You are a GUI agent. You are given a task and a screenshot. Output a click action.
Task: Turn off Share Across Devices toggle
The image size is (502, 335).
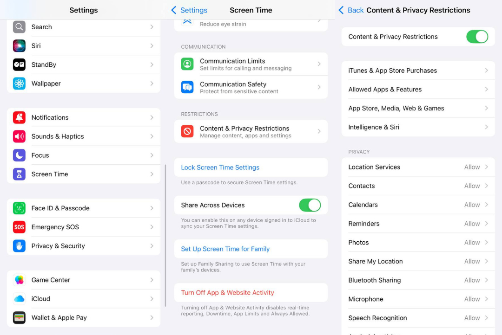pyautogui.click(x=310, y=205)
